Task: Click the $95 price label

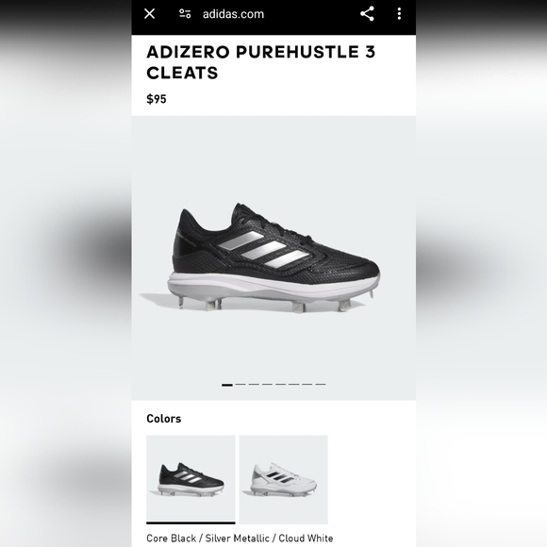Action: click(x=157, y=99)
